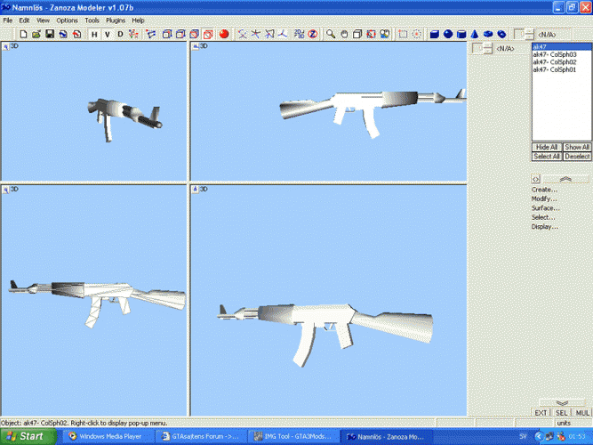Screen dimensions: 593x445
Task: Select the red sphere toolbar icon
Action: pyautogui.click(x=224, y=35)
